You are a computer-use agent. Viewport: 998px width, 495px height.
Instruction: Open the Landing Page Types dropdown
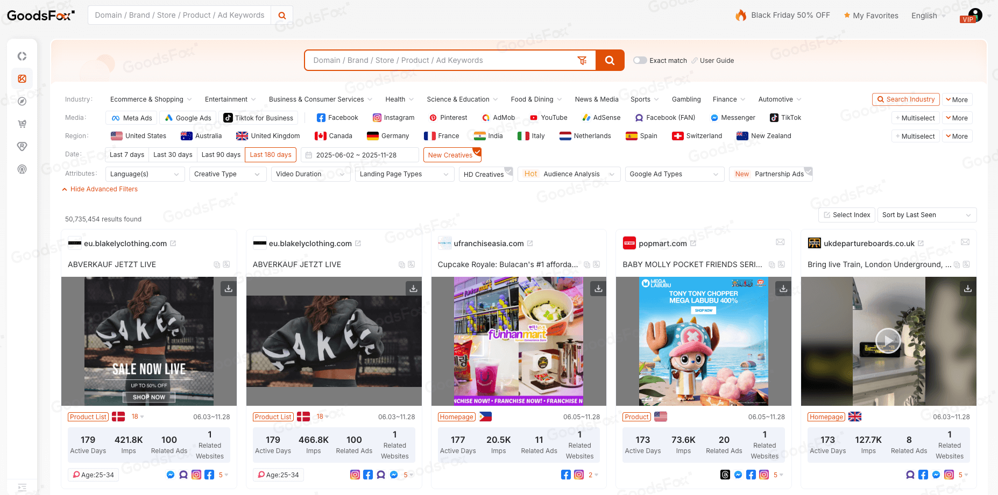pyautogui.click(x=404, y=174)
